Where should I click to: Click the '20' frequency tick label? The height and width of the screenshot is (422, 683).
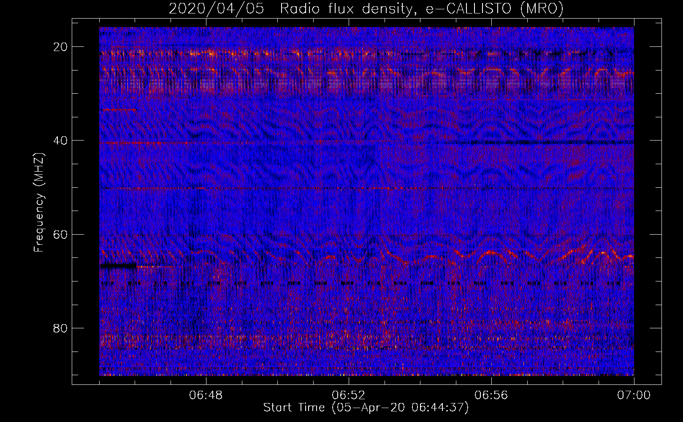61,47
